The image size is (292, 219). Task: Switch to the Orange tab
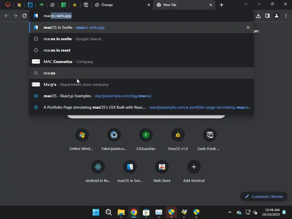122,5
